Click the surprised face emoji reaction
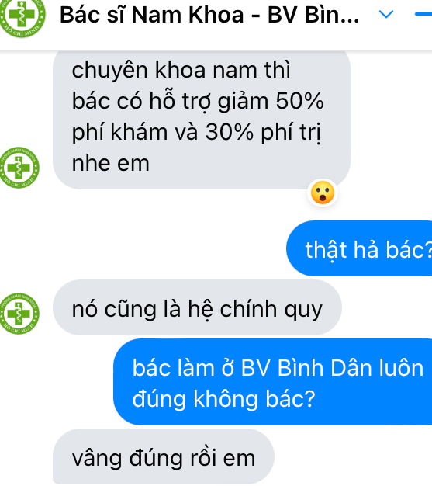Viewport: 432px width, 486px height. 323,193
